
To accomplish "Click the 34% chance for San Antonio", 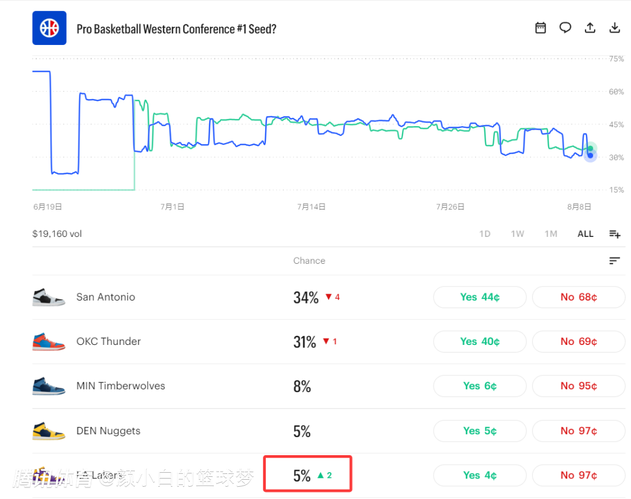I will [306, 298].
